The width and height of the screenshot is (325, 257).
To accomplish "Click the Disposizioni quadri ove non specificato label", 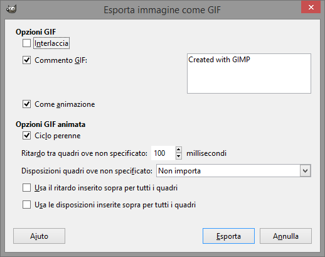I will click(87, 171).
